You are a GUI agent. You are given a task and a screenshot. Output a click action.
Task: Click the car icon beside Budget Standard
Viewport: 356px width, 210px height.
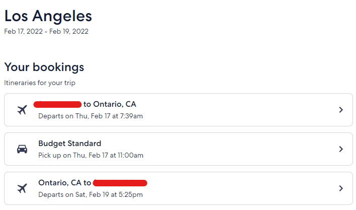(x=22, y=149)
